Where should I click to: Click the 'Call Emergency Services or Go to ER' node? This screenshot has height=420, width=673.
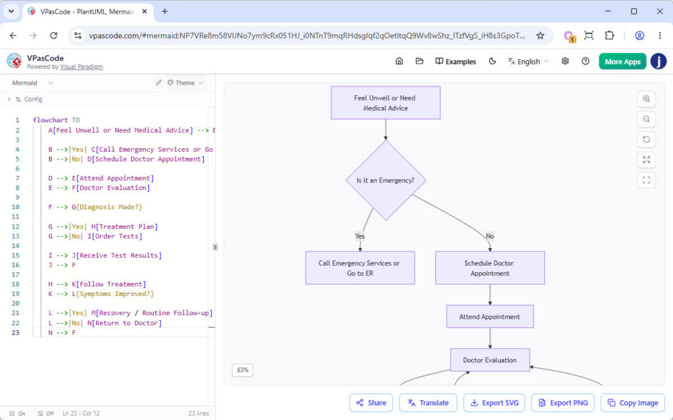[x=360, y=268]
